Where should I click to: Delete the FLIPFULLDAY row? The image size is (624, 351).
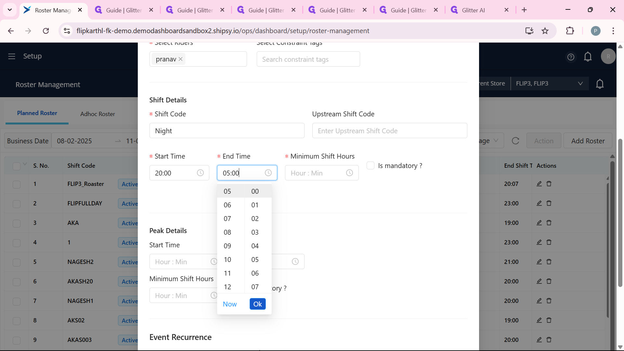click(549, 203)
